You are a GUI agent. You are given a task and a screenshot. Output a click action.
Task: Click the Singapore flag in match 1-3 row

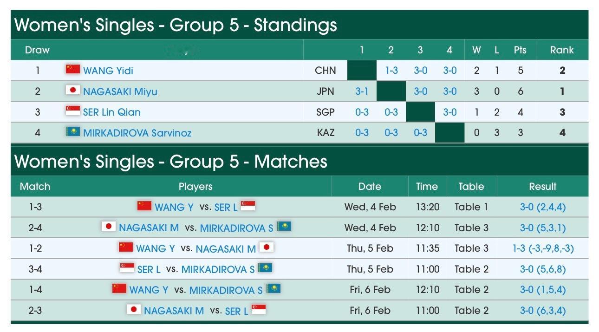248,206
